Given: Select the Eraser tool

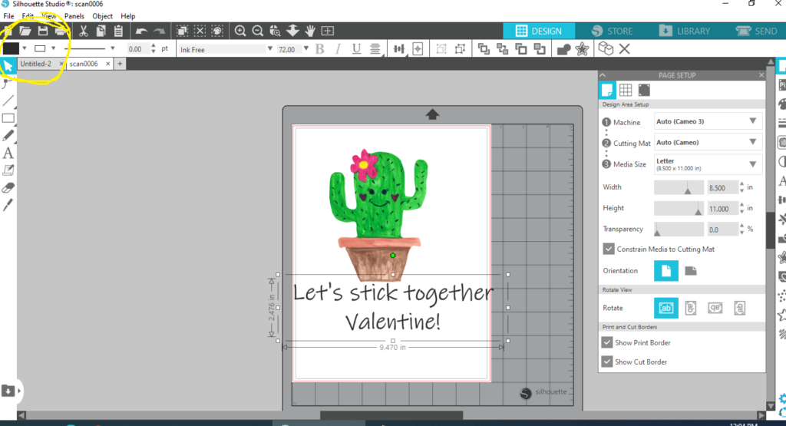Looking at the screenshot, I should coord(8,187).
